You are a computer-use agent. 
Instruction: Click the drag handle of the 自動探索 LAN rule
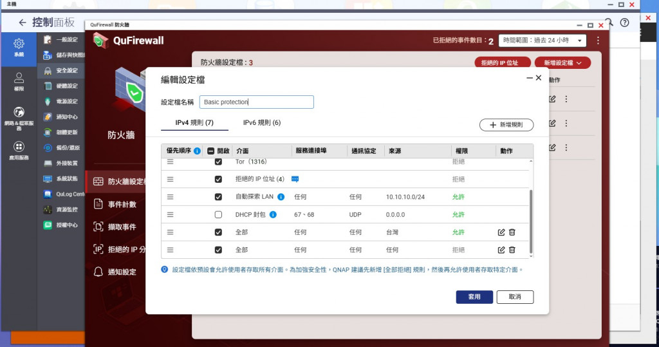point(170,197)
